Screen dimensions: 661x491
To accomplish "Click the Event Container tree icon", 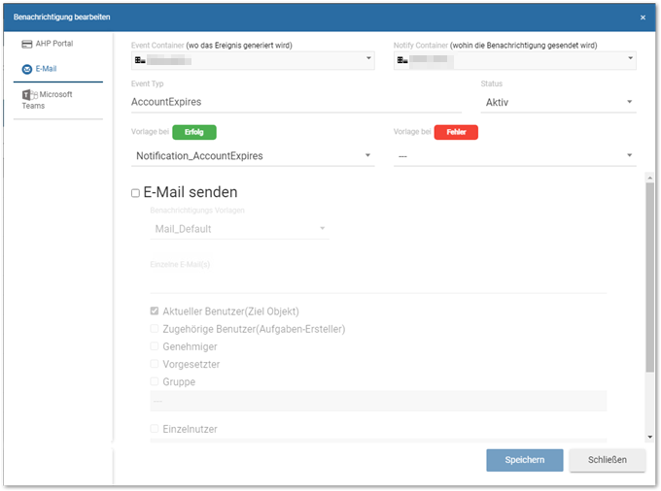I will coord(140,60).
